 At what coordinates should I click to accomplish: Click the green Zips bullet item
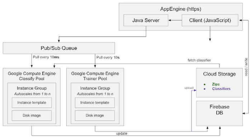(216, 84)
